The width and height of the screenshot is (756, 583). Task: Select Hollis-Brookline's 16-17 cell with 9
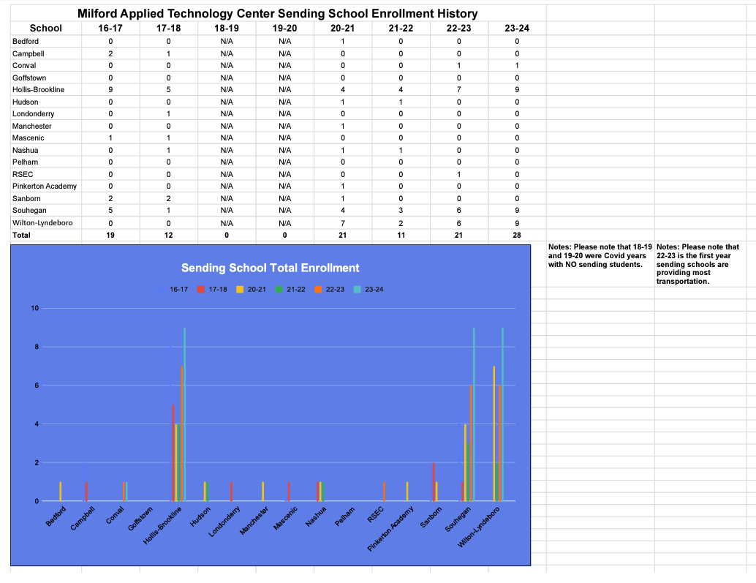coord(110,90)
